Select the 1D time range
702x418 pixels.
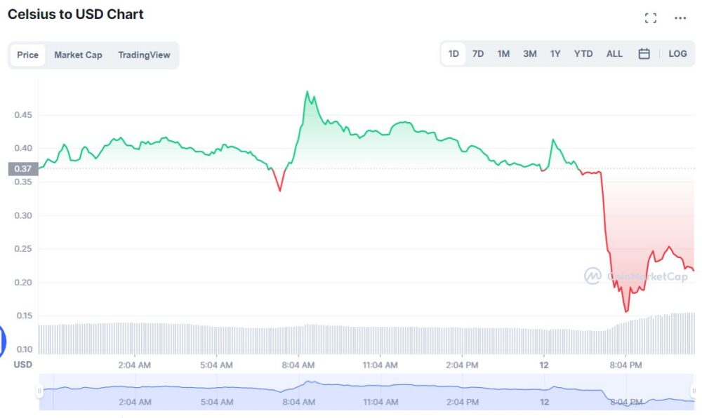pyautogui.click(x=453, y=54)
